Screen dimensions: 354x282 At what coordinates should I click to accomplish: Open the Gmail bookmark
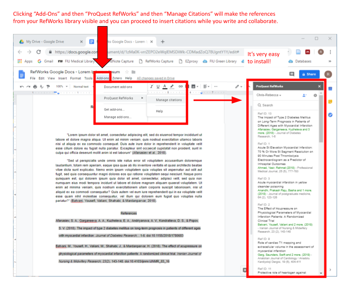(x=45, y=61)
